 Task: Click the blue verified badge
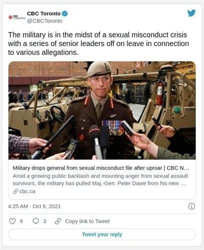[x=64, y=13]
